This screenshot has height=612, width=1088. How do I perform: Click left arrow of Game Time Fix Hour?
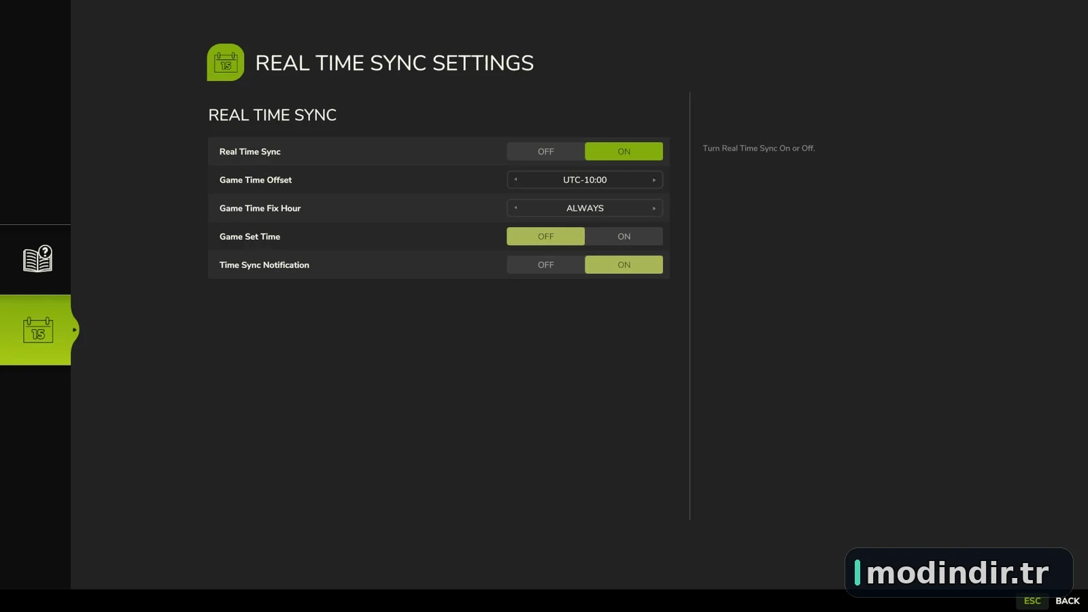515,208
